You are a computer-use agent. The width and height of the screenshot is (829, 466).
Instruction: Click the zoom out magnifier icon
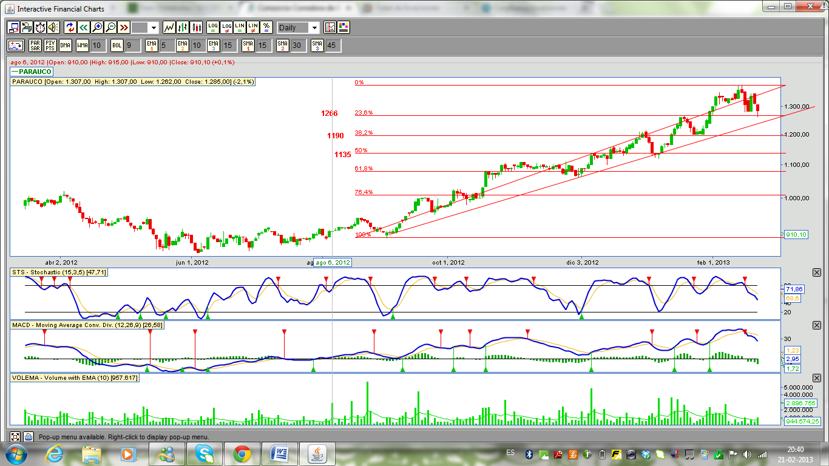tap(110, 27)
